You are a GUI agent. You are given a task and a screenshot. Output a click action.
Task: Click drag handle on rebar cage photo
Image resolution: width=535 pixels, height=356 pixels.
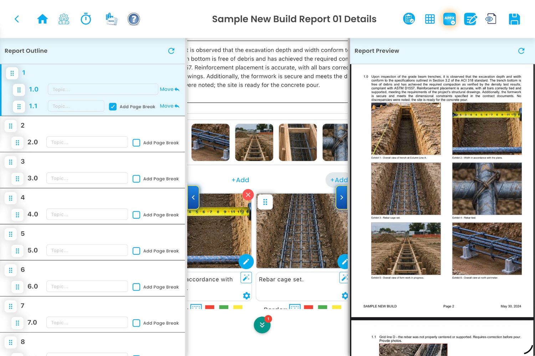[265, 202]
